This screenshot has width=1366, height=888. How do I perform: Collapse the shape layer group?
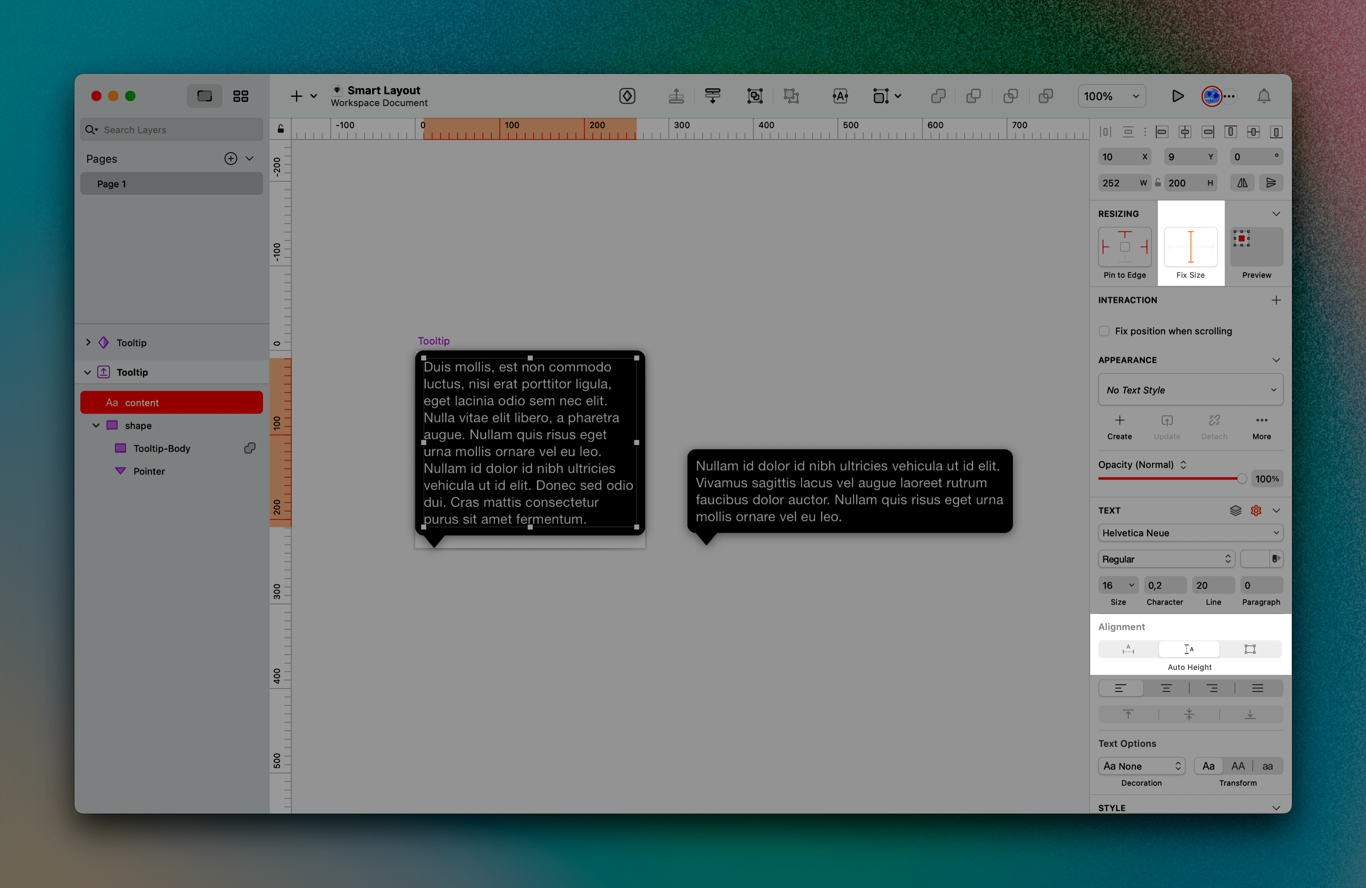(x=96, y=425)
